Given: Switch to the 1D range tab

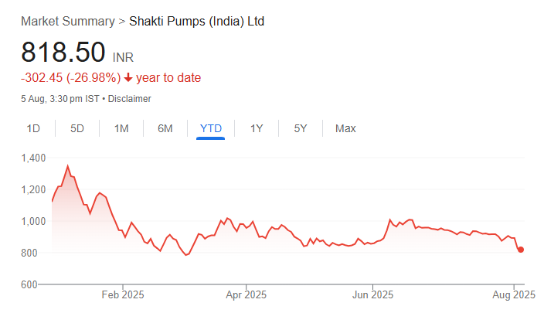Looking at the screenshot, I should 33,128.
